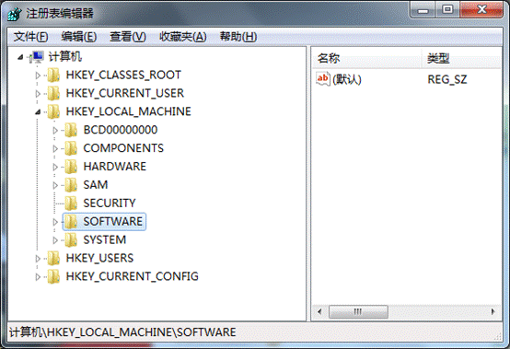Expand the SYSTEM key arrow
Screen dimensions: 510x349
[x=55, y=240]
